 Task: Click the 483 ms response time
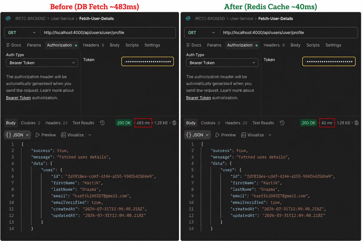(143, 123)
